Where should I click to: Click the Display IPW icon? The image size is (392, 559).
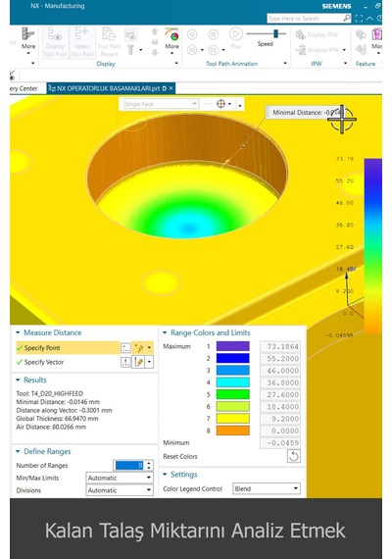[301, 34]
